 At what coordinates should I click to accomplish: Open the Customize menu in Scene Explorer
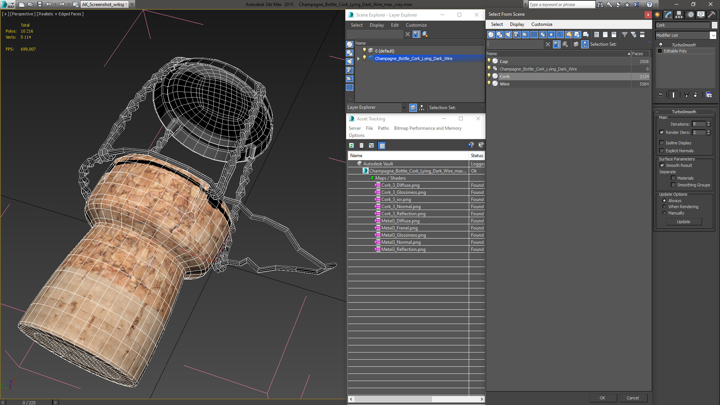pos(416,25)
